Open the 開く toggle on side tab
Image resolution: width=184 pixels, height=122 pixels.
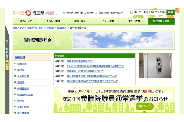pos(7,64)
